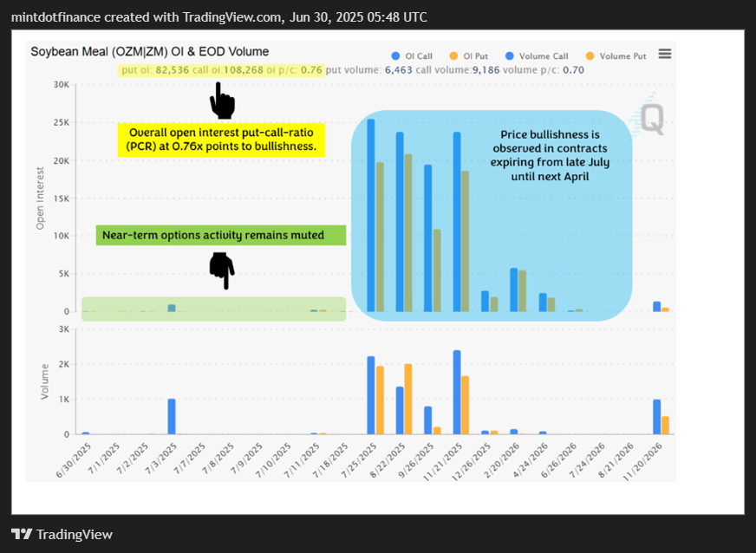
Task: Click the 8/22/2025 Volume Put bar
Action: click(407, 400)
